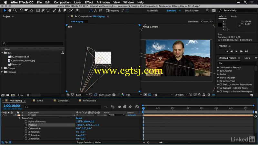The height and width of the screenshot is (145, 258).
Task: Collapse the BGs folder
Action: [x=2, y=53]
